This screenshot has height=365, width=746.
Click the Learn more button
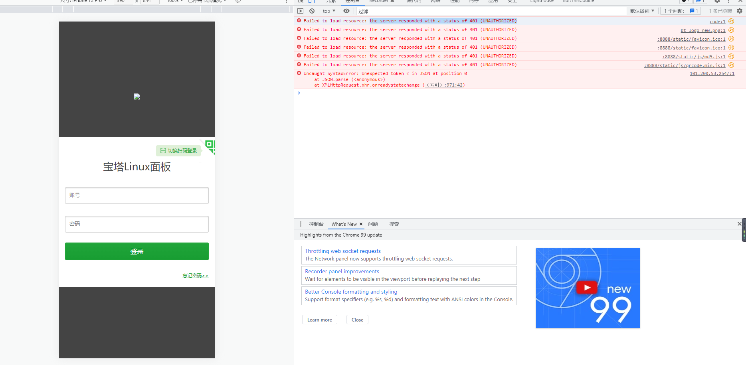pos(320,320)
